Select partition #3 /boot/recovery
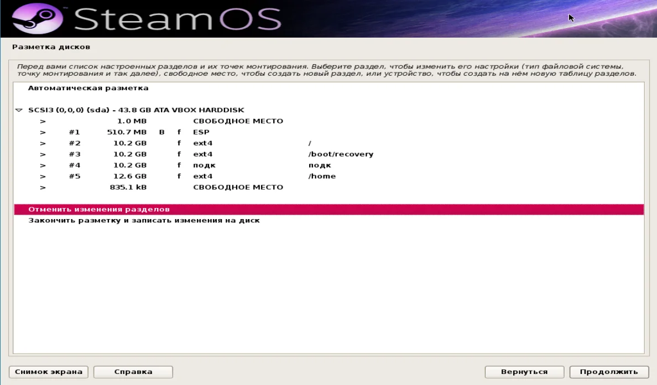The width and height of the screenshot is (657, 385). coord(329,154)
